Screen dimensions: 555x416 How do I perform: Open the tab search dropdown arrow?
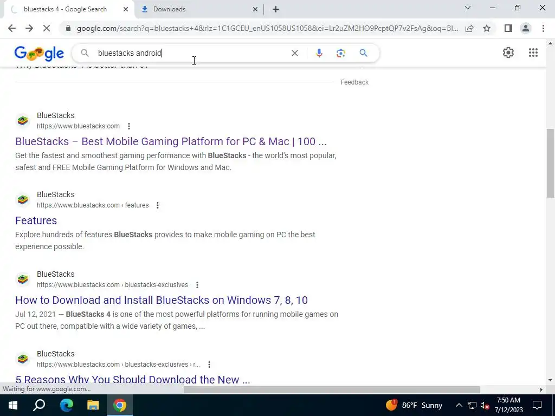click(x=468, y=8)
